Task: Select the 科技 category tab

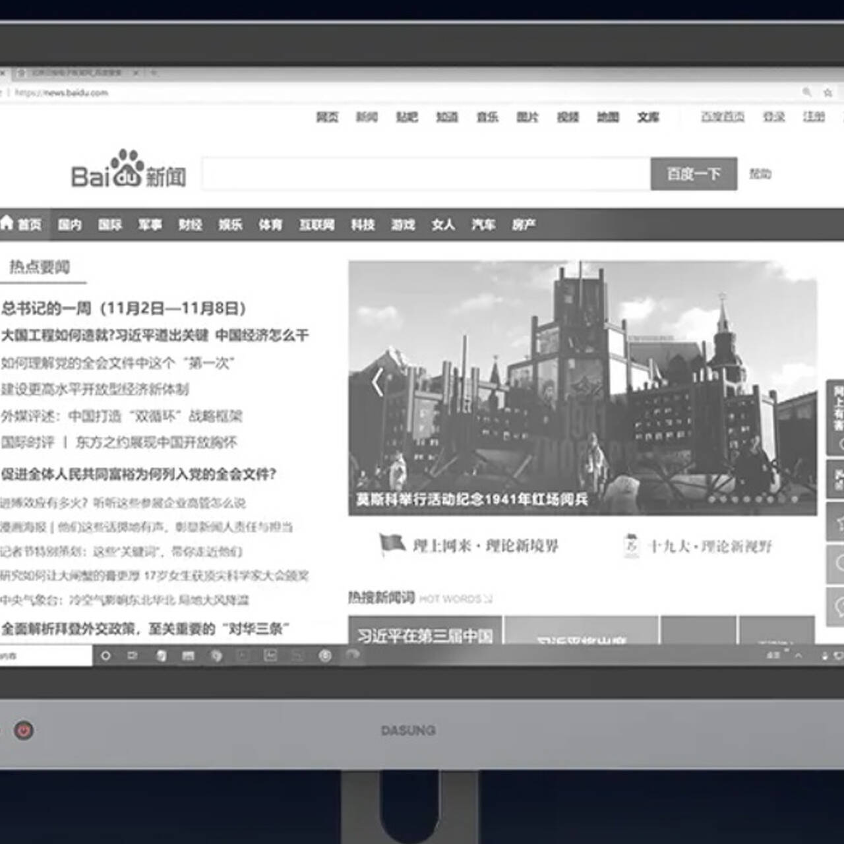Action: (363, 225)
